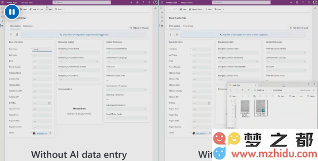Click the back arrow in the right window toolbar
Viewport: 318px width, 161px height.
(170, 9)
